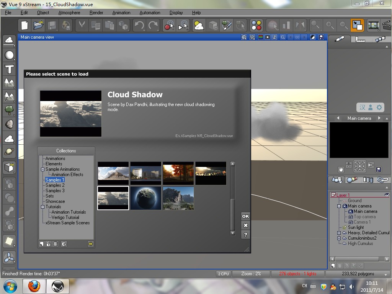The width and height of the screenshot is (392, 294).
Task: Confirm scene selection with OK button
Action: [x=245, y=216]
